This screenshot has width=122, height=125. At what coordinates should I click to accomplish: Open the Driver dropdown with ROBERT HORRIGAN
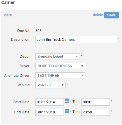click(60, 66)
